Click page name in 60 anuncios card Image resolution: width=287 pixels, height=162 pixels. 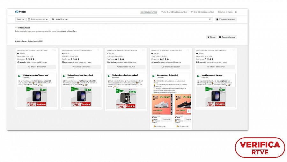tap(167, 75)
